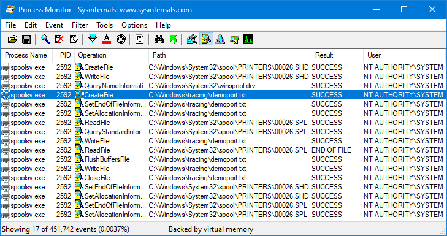Select the CreateFile operation for 00026.SHD

click(99, 67)
